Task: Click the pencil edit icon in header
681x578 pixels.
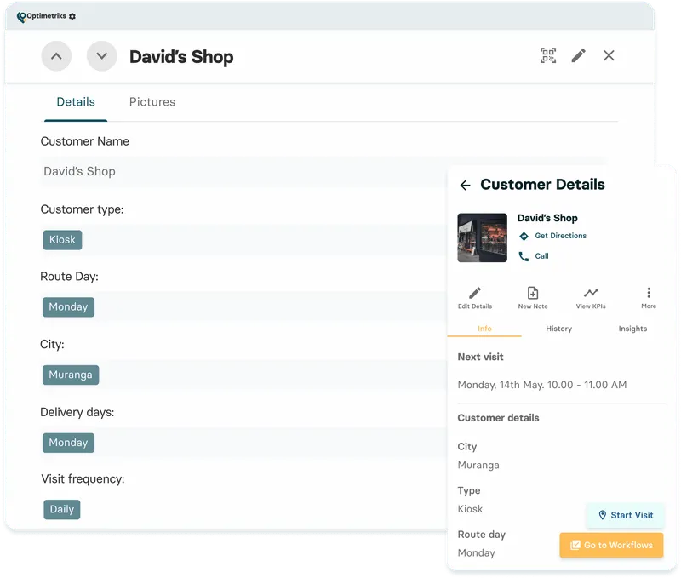Action: coord(579,55)
